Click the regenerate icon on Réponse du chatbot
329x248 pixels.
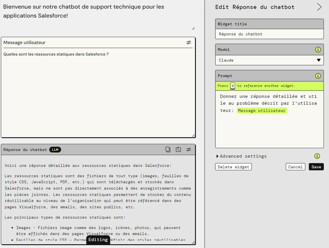click(178, 149)
